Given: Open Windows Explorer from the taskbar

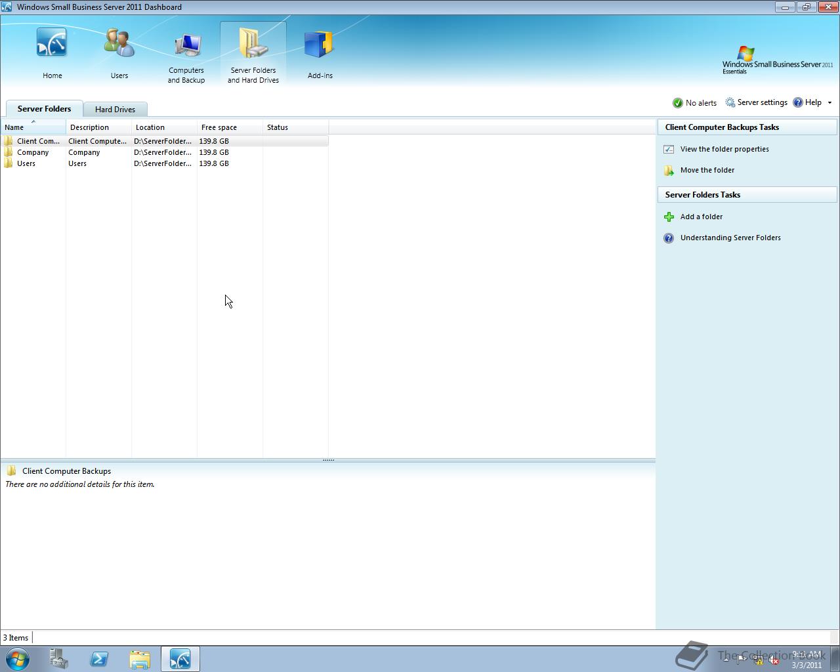Looking at the screenshot, I should click(x=140, y=659).
